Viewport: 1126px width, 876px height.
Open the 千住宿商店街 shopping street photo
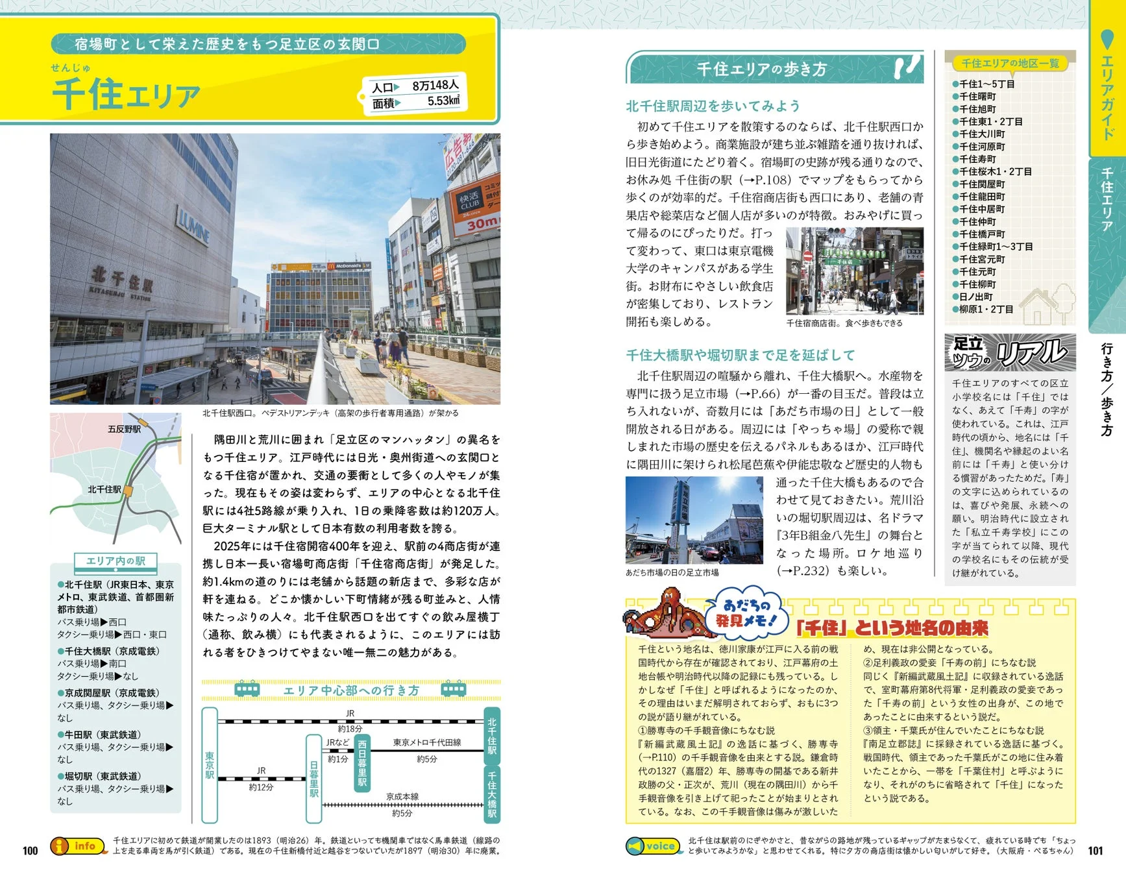[x=854, y=271]
